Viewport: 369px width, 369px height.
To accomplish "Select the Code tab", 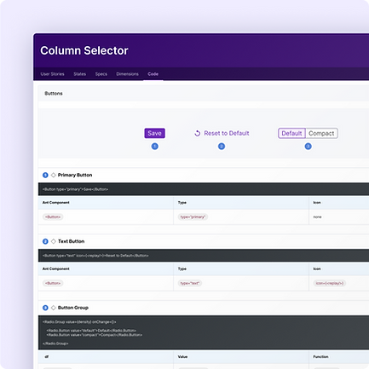I will coord(153,74).
